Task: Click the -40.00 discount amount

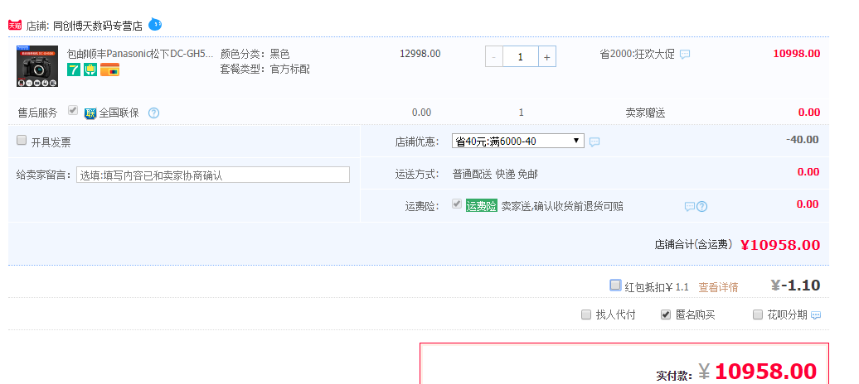Action: [x=802, y=140]
